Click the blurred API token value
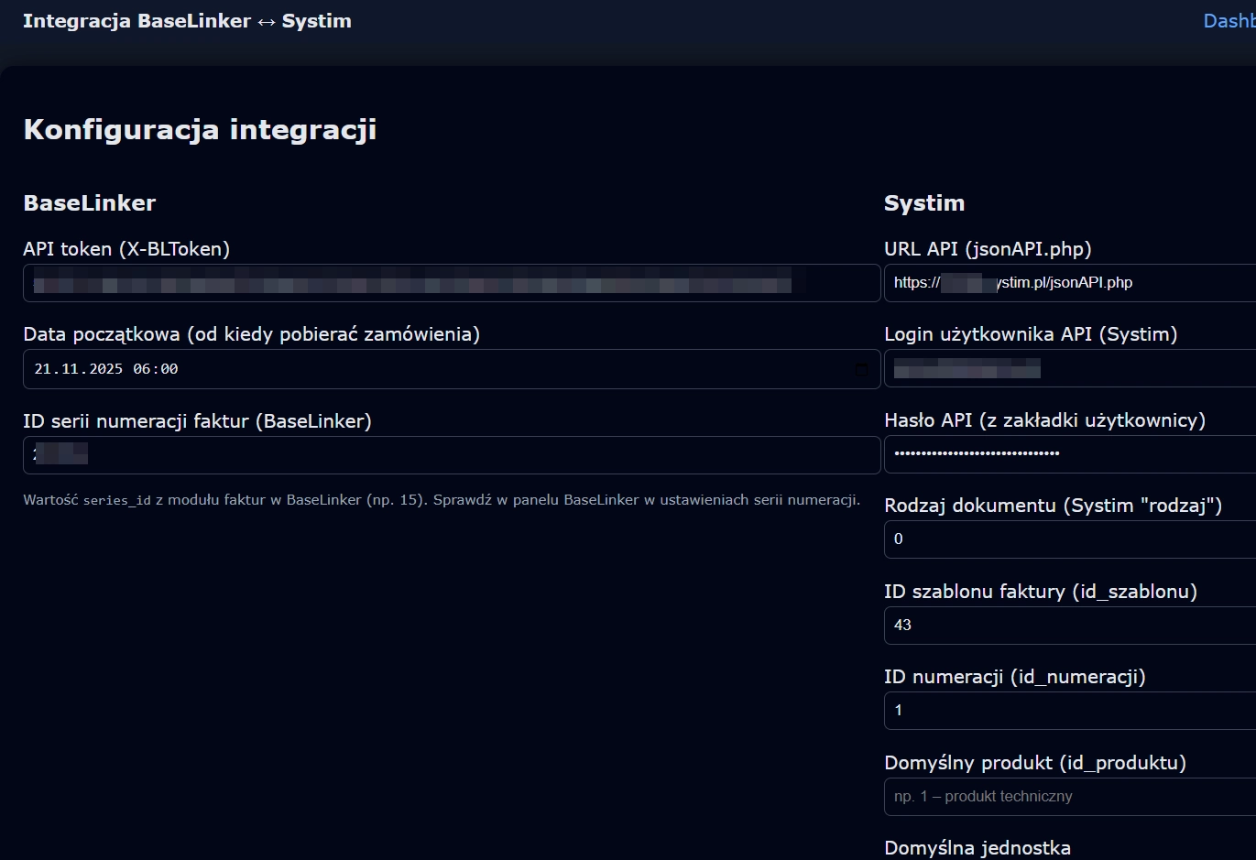The image size is (1256, 860). [x=412, y=283]
